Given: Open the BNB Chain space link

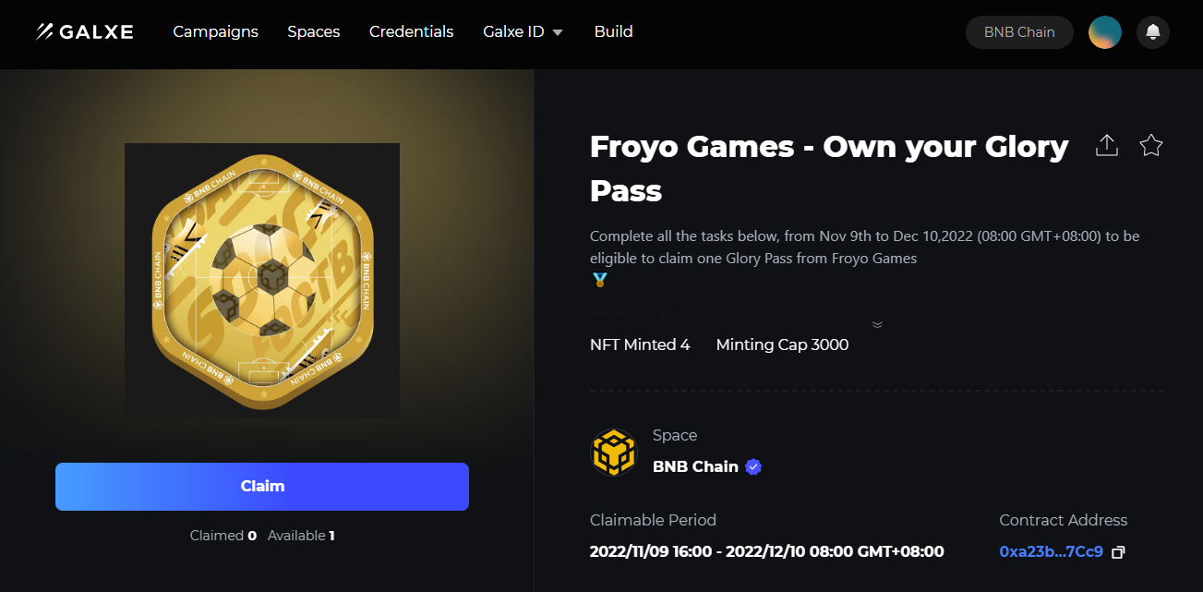Looking at the screenshot, I should 695,466.
